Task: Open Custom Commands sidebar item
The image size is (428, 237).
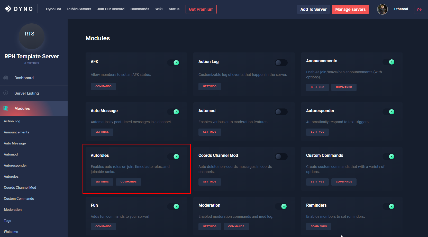Action: click(x=19, y=198)
